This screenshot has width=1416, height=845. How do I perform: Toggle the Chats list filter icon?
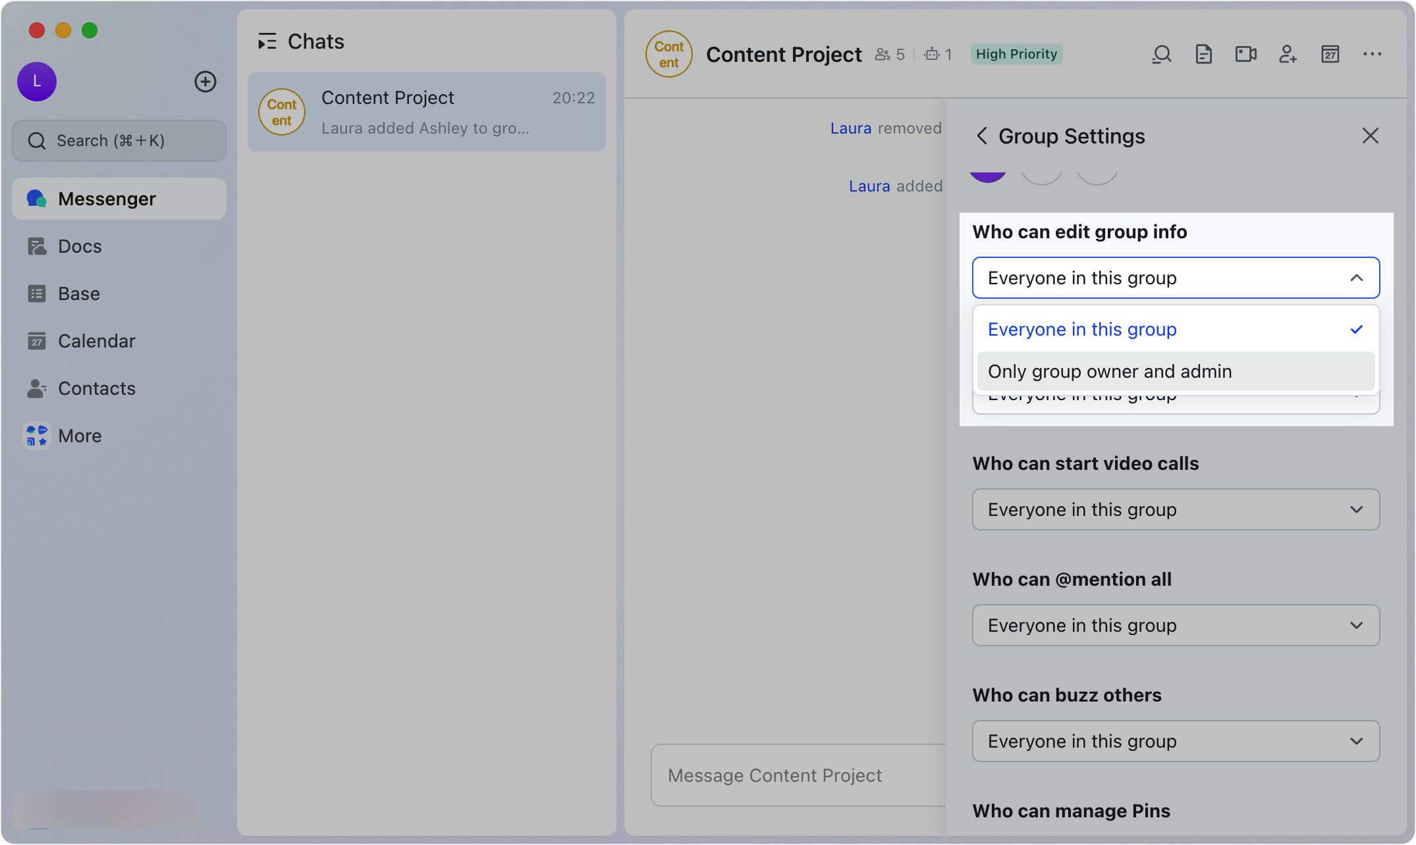pos(267,41)
